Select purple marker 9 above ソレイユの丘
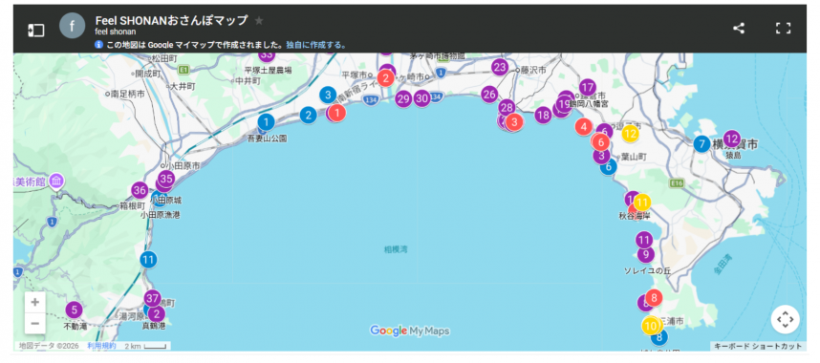This screenshot has height=363, width=820. tap(646, 255)
